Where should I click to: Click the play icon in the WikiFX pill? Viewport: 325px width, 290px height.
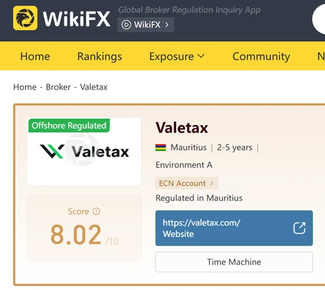point(126,25)
